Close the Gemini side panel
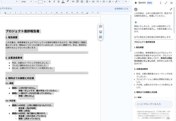 coord(171,3)
